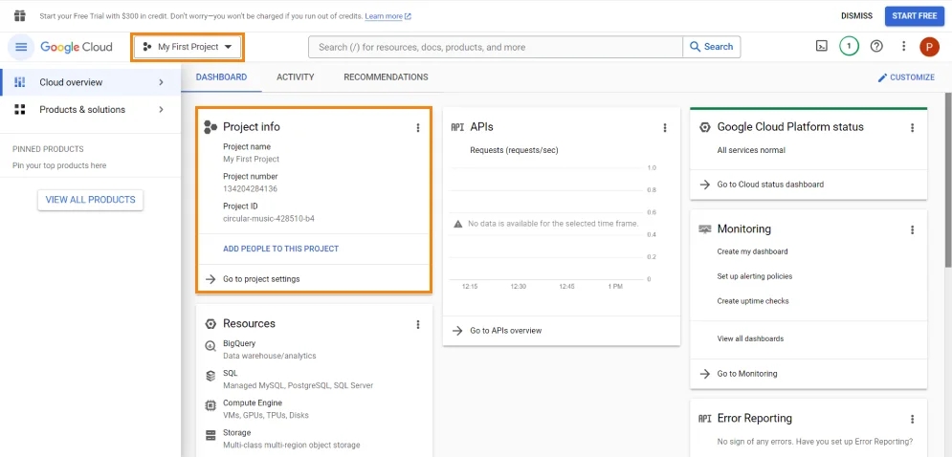Click Add People to This Project
The width and height of the screenshot is (952, 457).
tap(281, 249)
